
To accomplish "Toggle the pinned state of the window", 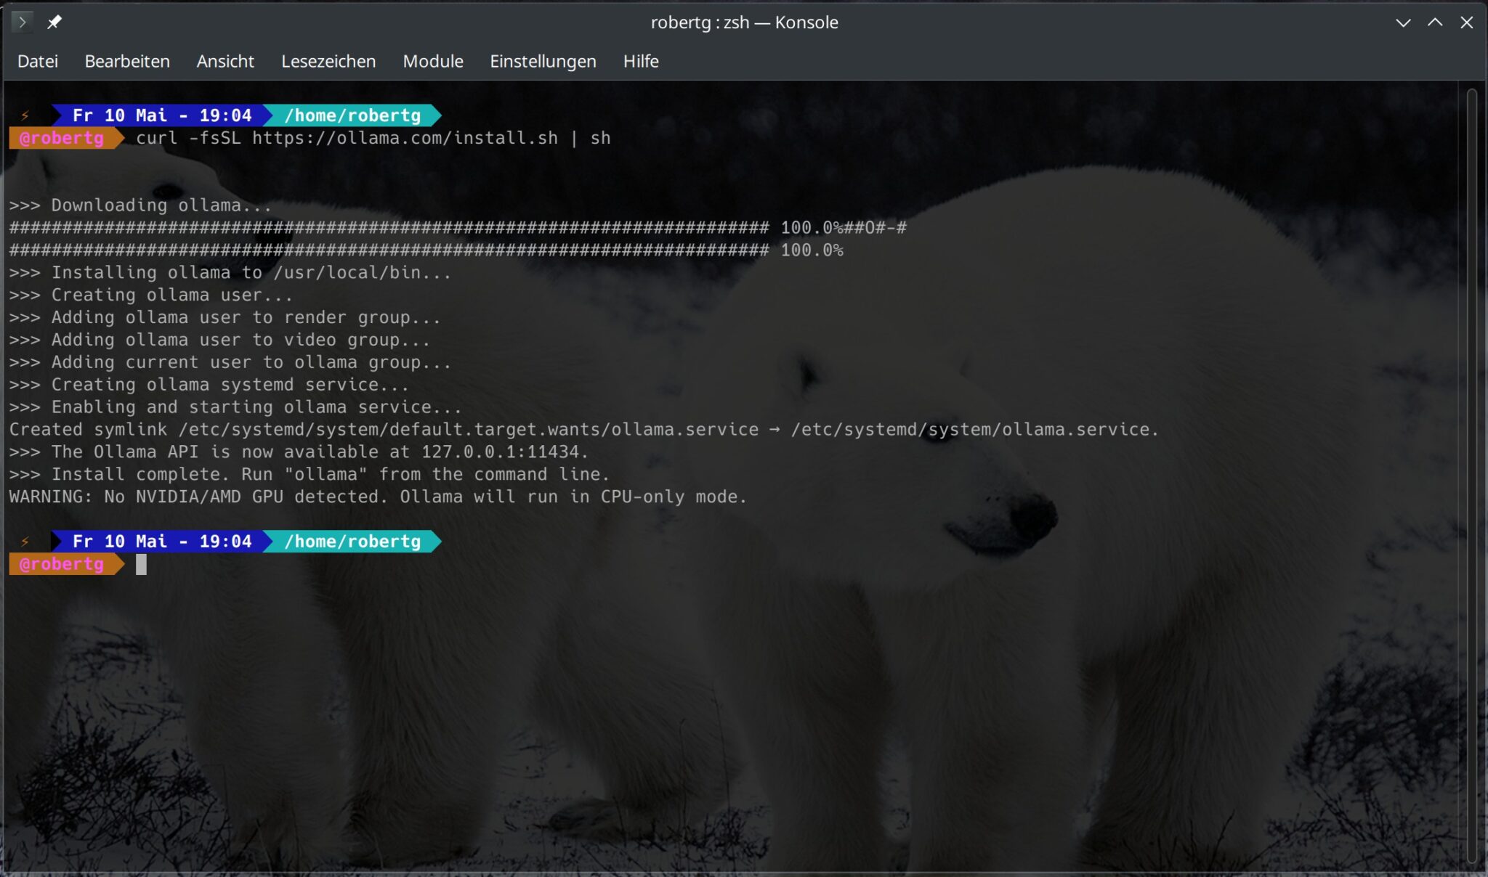I will [x=54, y=23].
